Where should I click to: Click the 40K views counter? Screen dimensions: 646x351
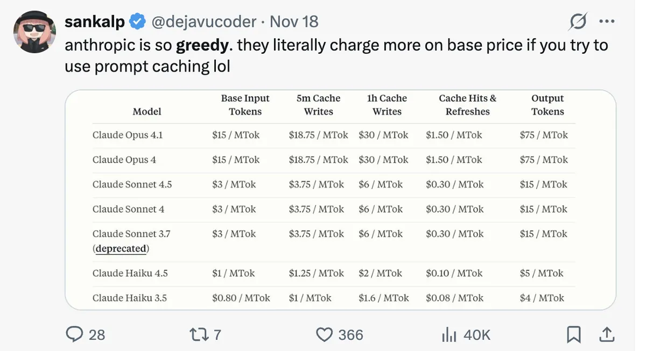click(x=478, y=334)
